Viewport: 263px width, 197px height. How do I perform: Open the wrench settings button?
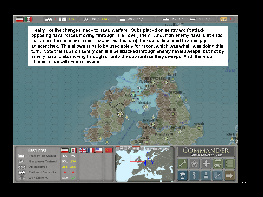pyautogui.click(x=182, y=164)
